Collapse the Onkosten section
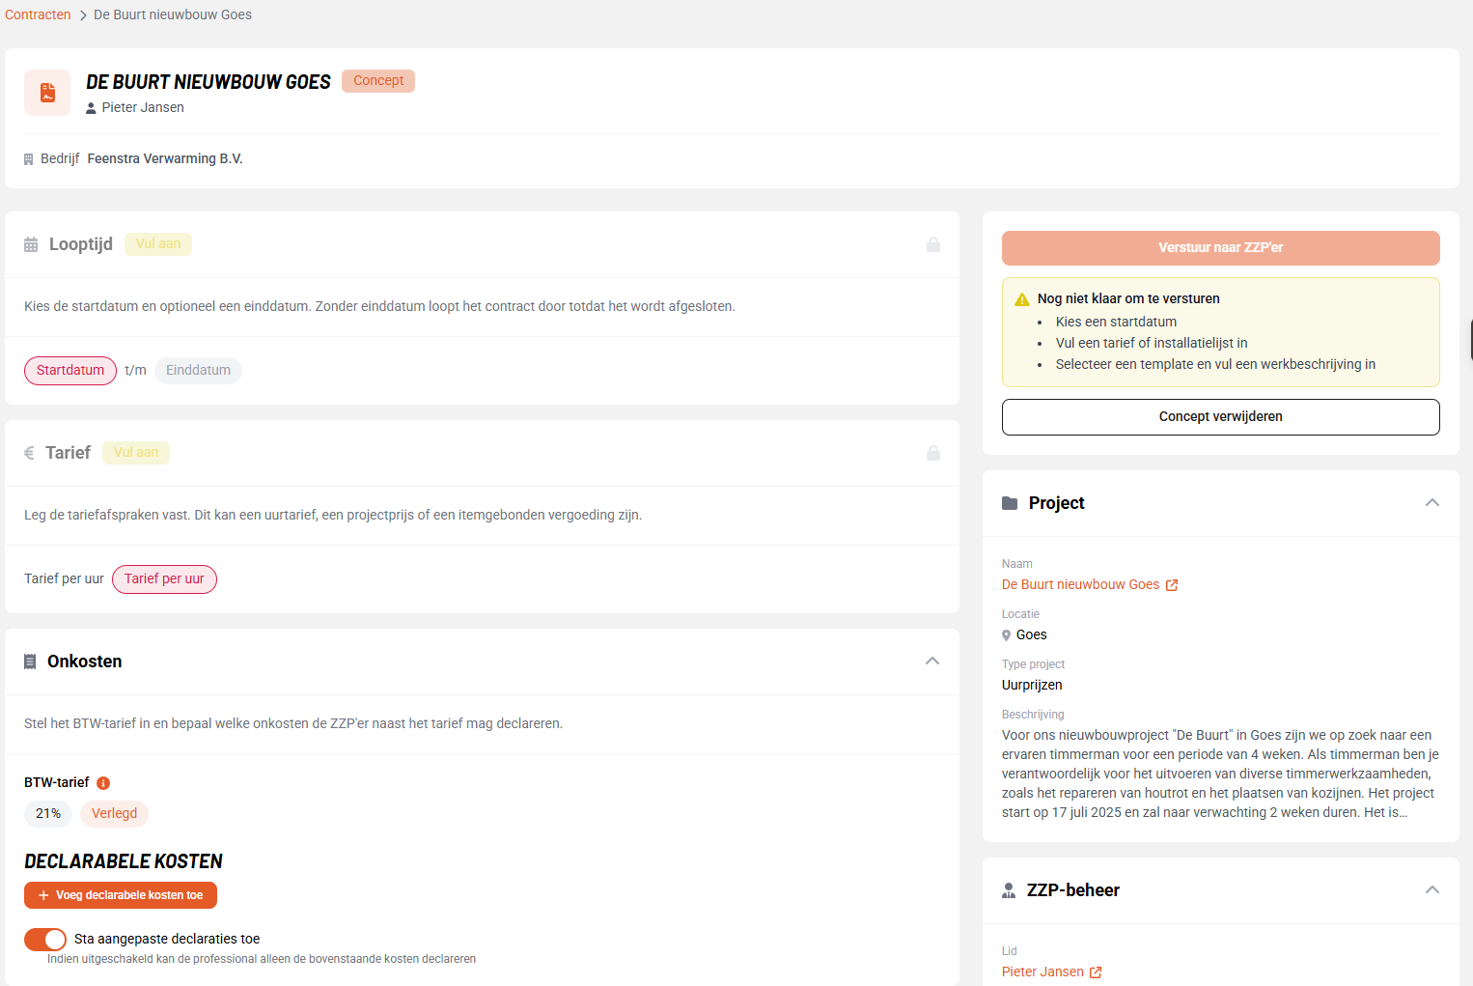 932,662
